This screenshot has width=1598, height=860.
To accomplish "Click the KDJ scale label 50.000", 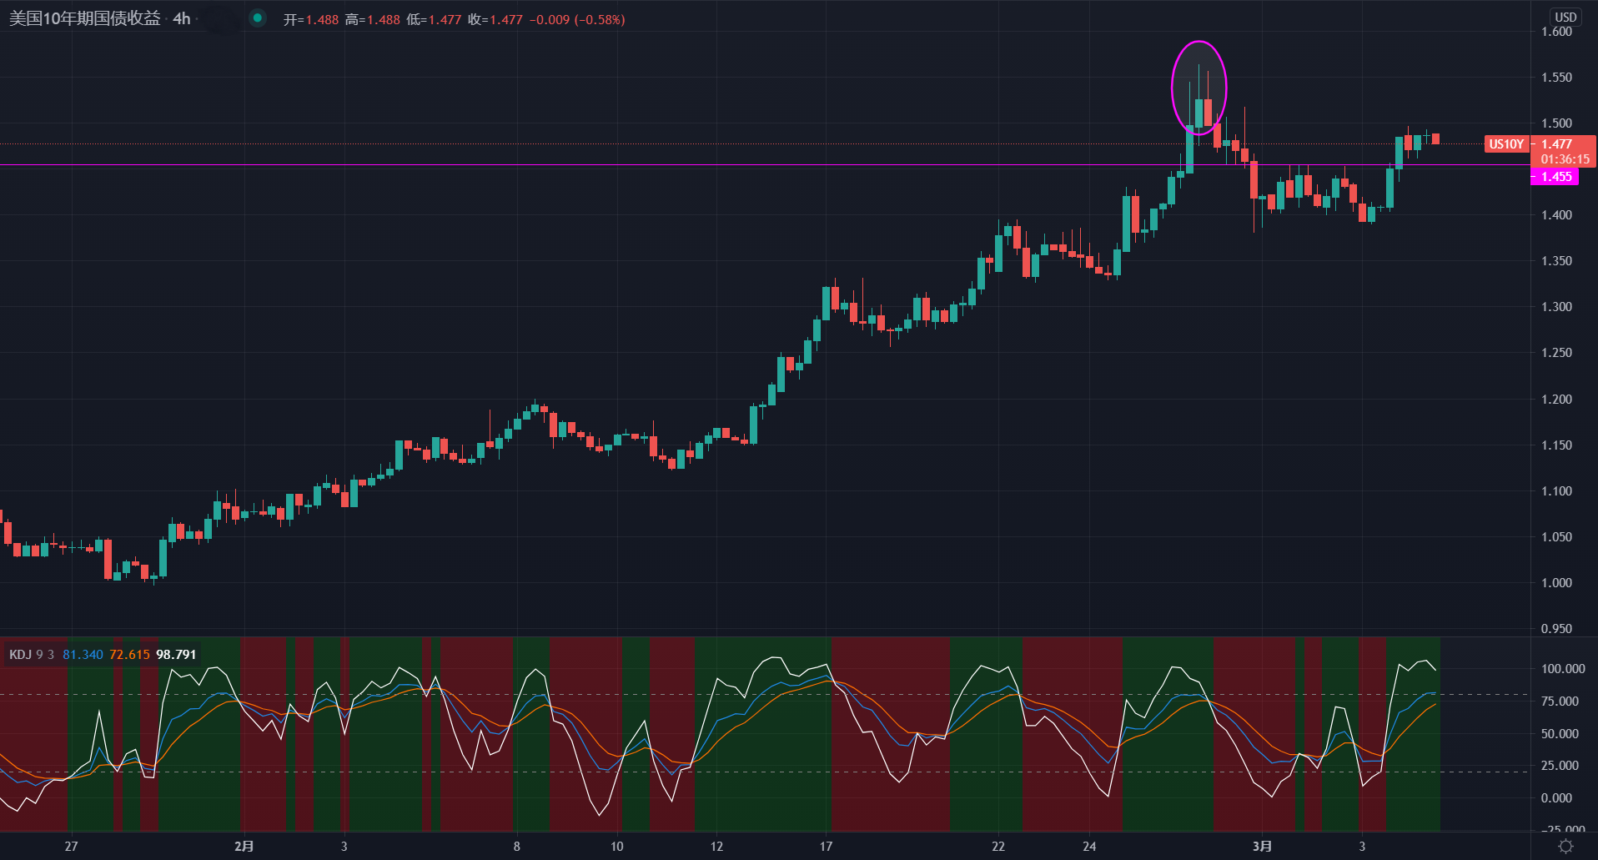I will [x=1560, y=734].
